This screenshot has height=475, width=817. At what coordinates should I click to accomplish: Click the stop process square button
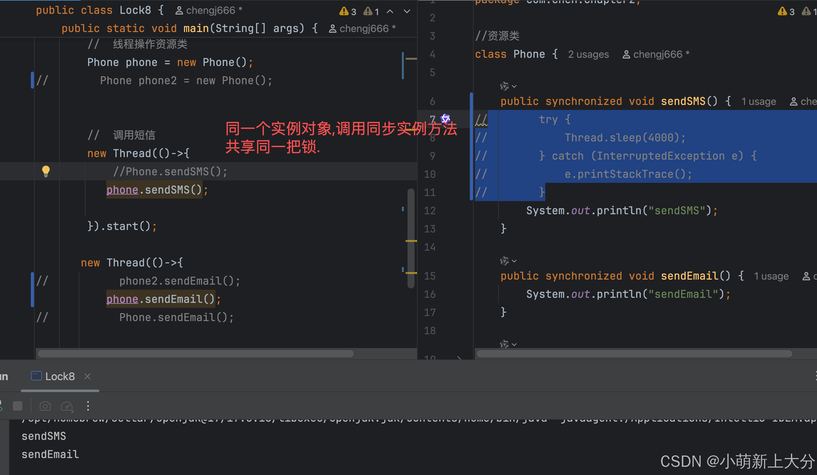[x=18, y=406]
